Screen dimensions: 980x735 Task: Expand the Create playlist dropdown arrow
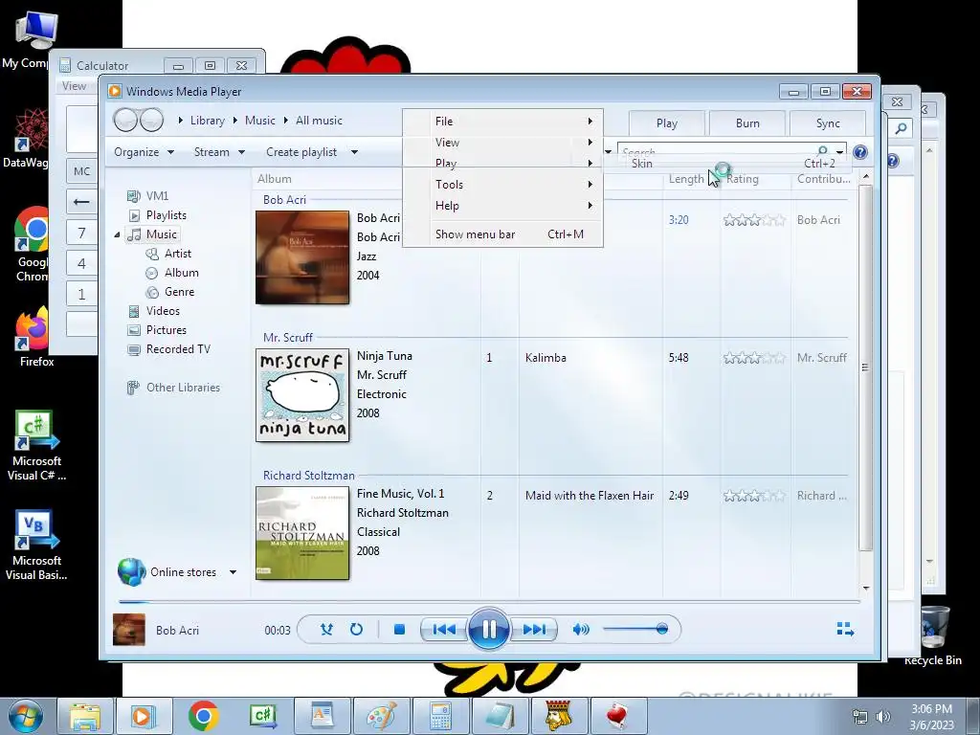(x=354, y=152)
